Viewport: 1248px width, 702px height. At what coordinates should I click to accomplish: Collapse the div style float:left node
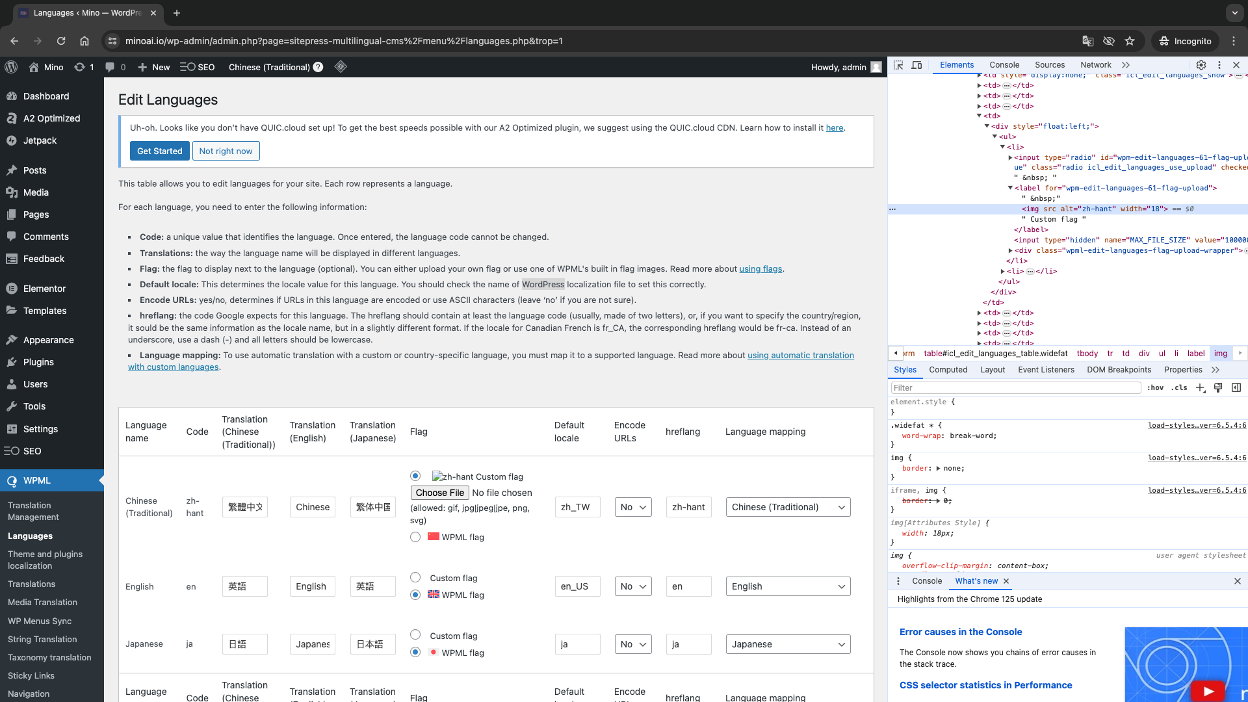point(987,127)
